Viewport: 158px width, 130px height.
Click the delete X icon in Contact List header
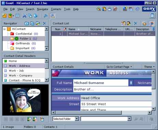point(135,23)
